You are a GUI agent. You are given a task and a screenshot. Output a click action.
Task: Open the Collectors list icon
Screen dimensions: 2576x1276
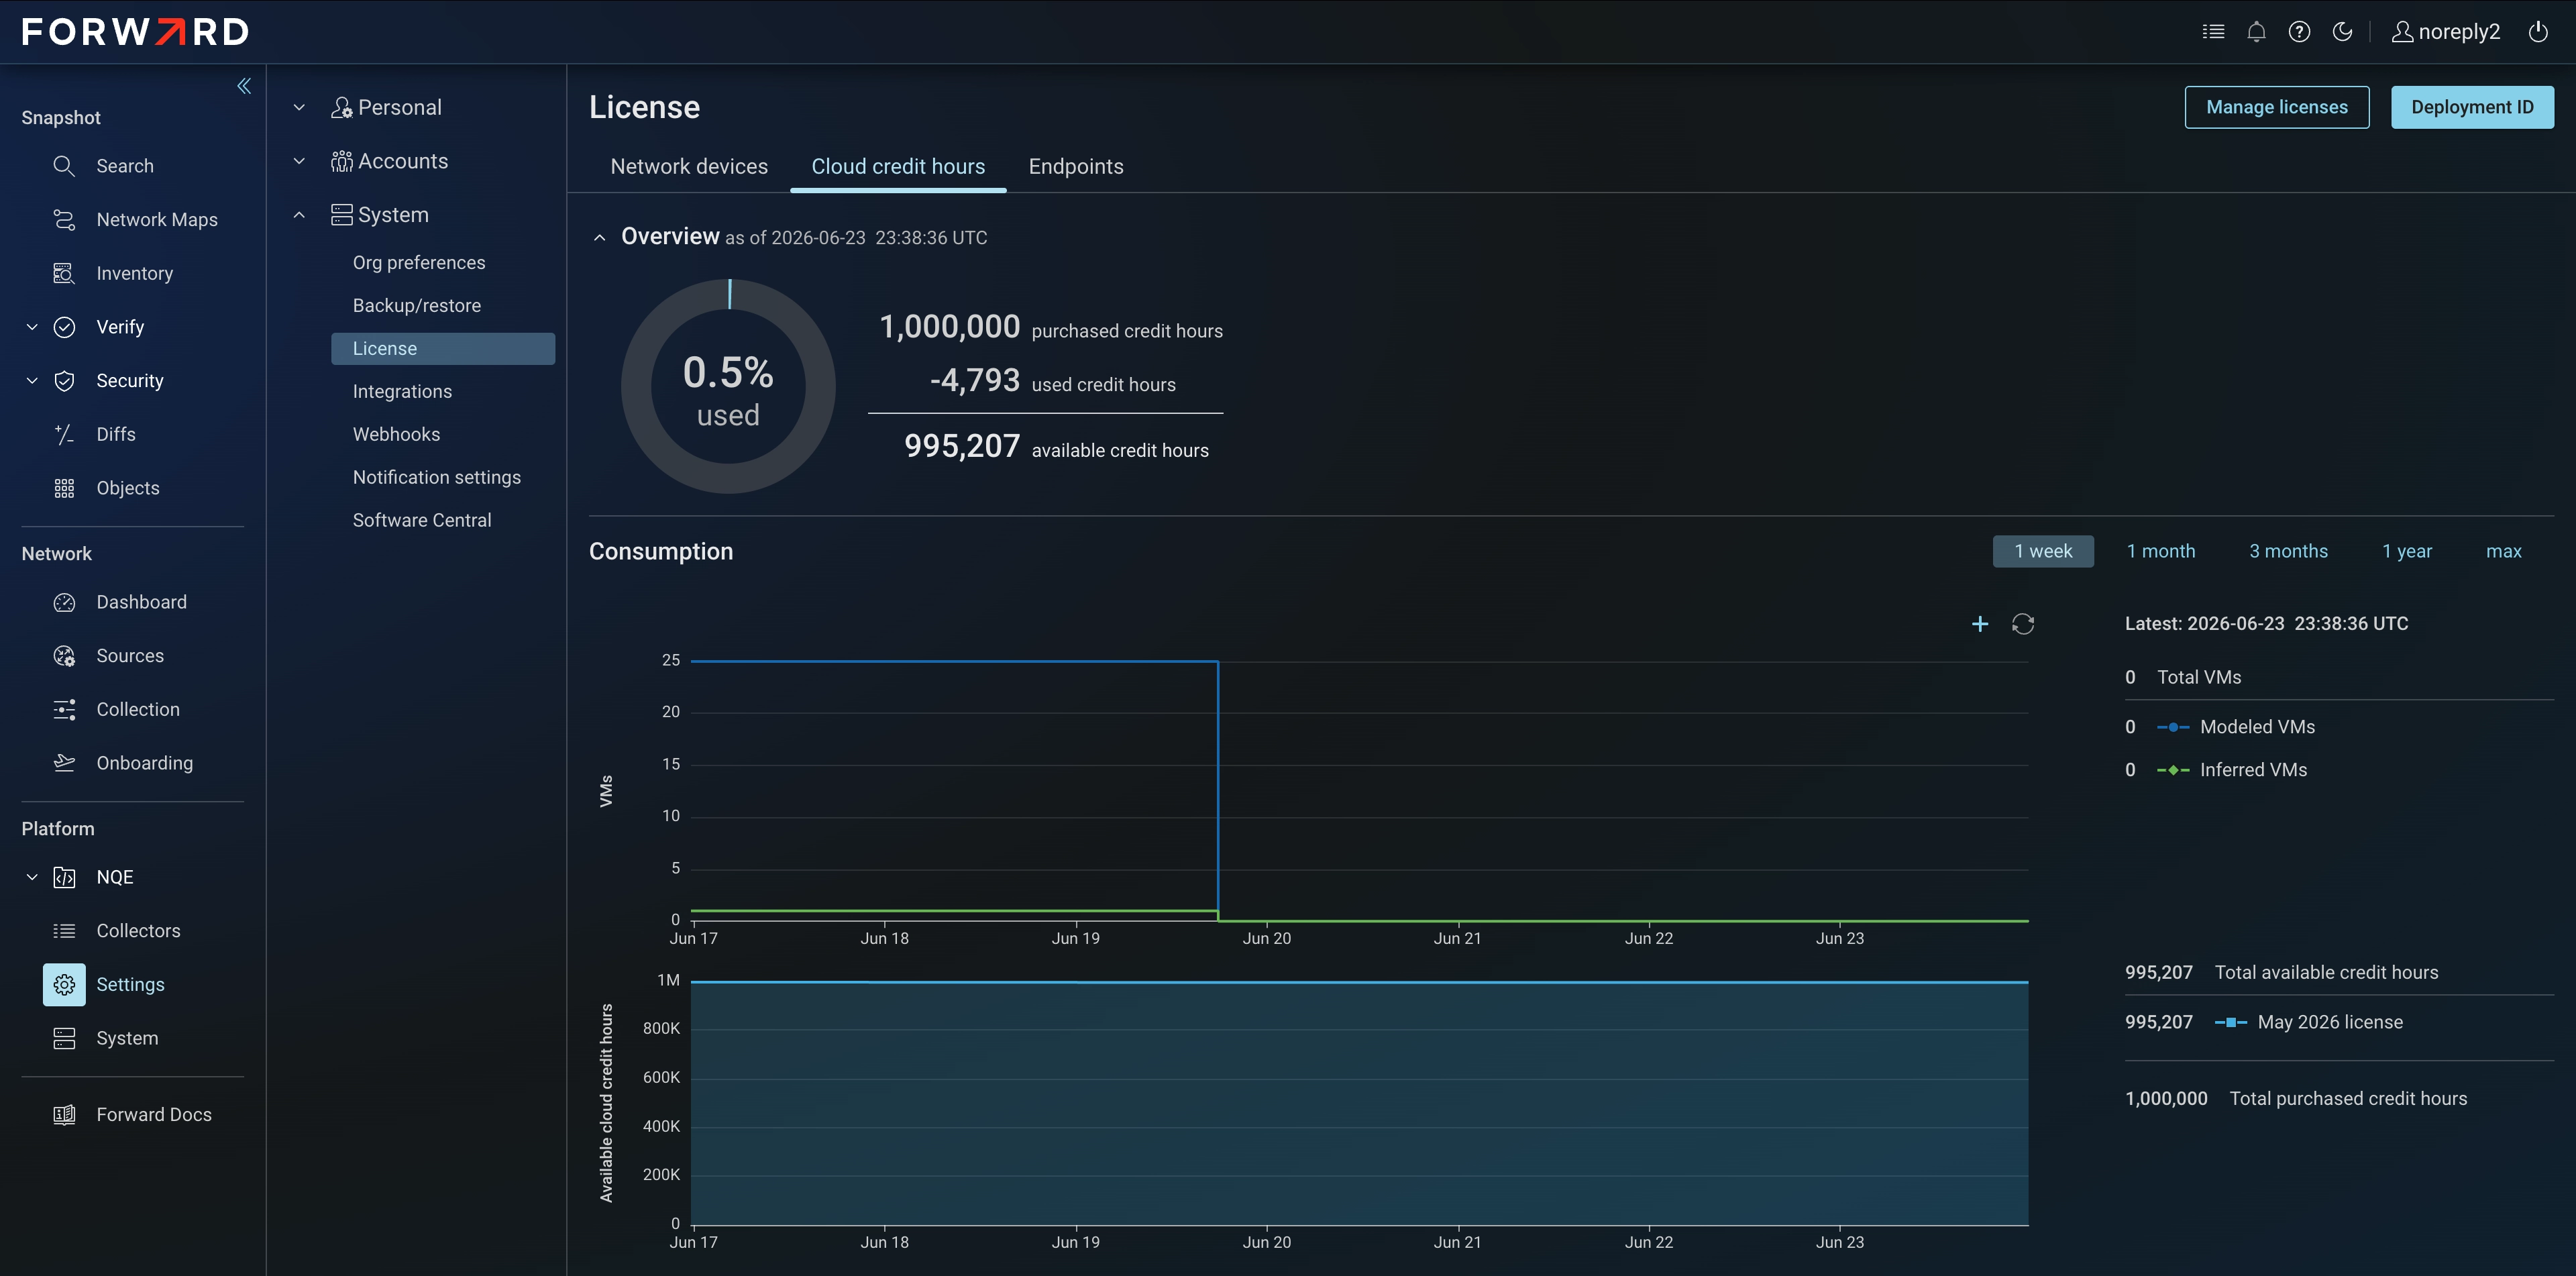tap(64, 931)
